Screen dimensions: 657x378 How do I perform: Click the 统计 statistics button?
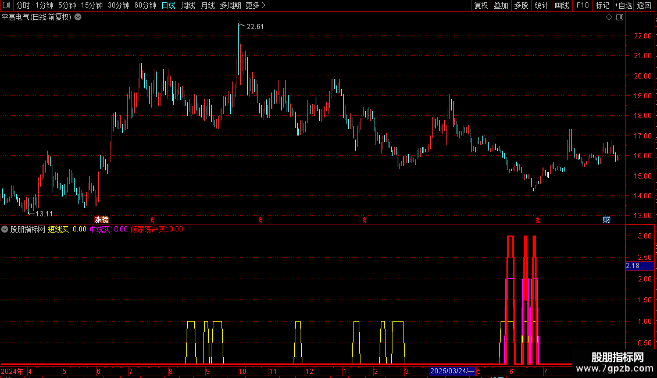coord(541,5)
